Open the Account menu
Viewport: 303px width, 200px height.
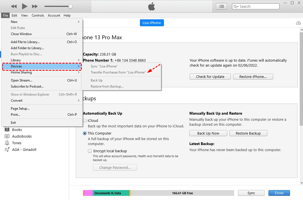click(x=54, y=15)
